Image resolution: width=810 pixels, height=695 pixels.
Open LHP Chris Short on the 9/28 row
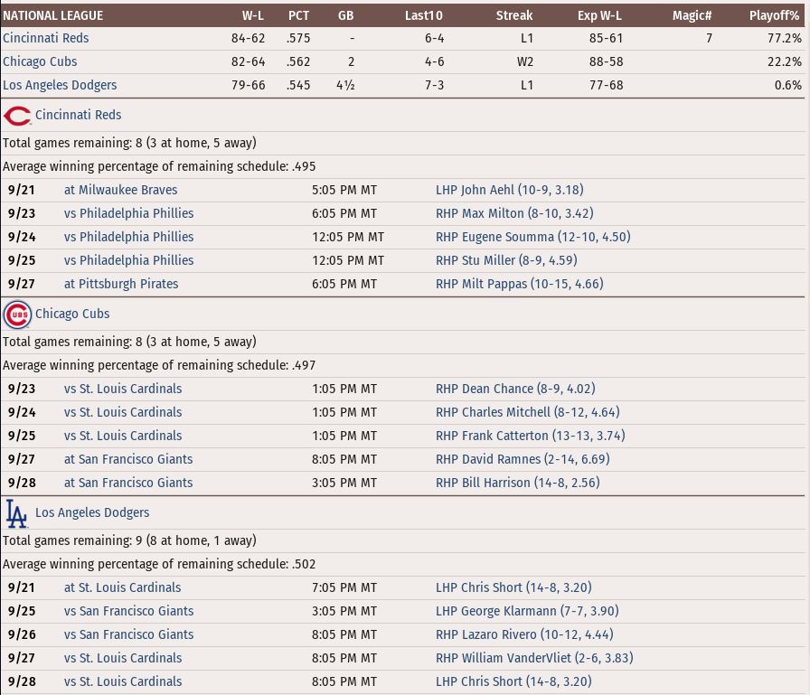tap(513, 681)
